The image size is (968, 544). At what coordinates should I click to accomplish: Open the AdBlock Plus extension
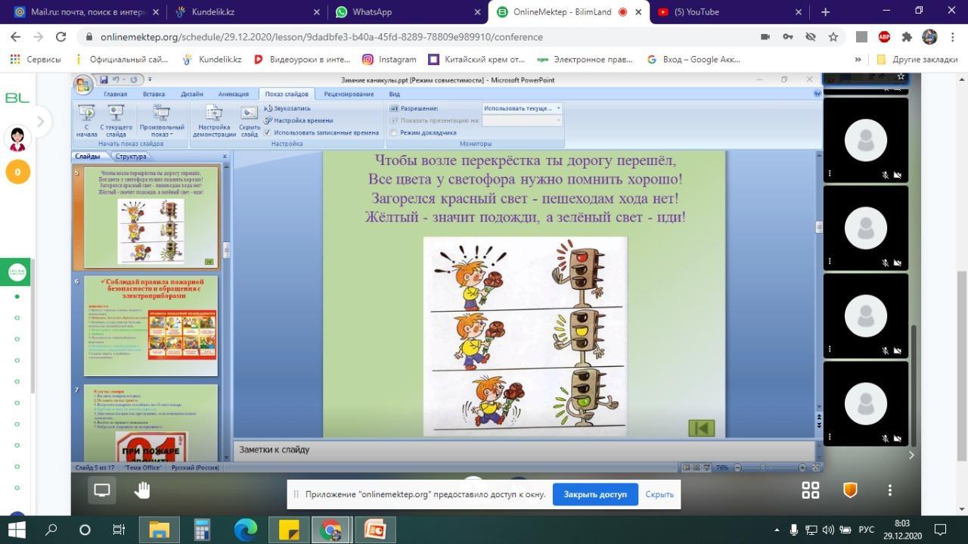884,36
